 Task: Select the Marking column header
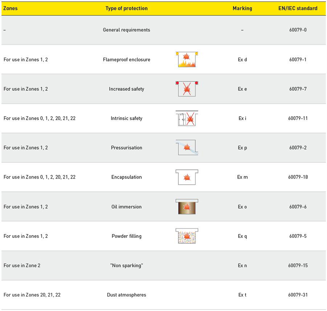click(x=242, y=8)
